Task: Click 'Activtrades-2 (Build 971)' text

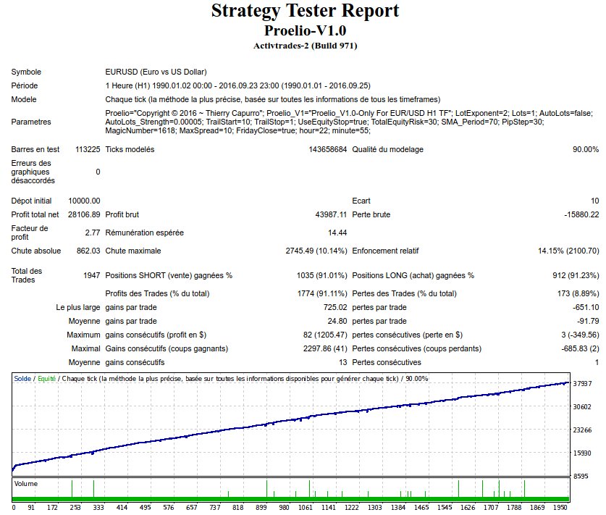Action: point(305,46)
